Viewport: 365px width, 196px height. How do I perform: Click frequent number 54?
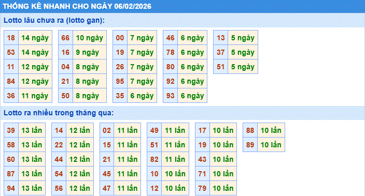coord(59,173)
